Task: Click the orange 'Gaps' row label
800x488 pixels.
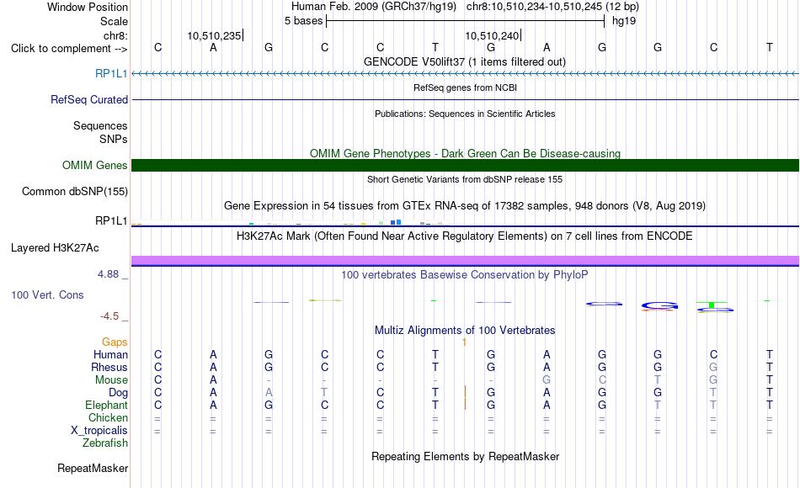Action: click(115, 342)
